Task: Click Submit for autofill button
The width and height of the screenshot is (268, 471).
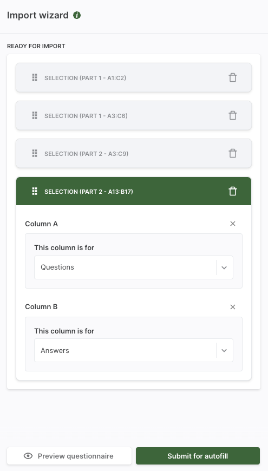Action: click(198, 456)
